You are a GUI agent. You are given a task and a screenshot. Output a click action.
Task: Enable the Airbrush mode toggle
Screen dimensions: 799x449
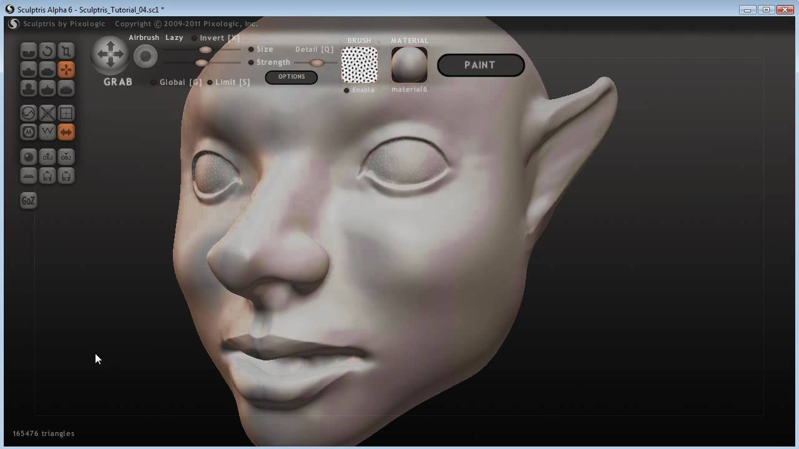[x=144, y=37]
